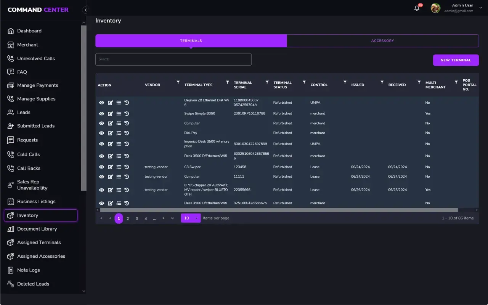This screenshot has width=488, height=305.
Task: Click the checklist icon for Swipe Simple B350
Action: click(119, 114)
